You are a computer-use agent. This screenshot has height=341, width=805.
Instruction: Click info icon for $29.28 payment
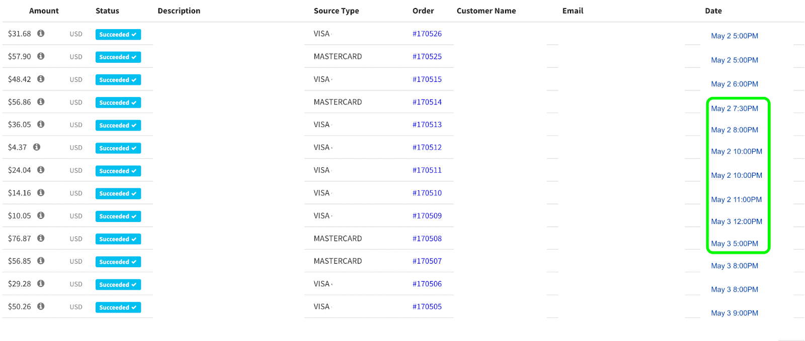pyautogui.click(x=41, y=283)
